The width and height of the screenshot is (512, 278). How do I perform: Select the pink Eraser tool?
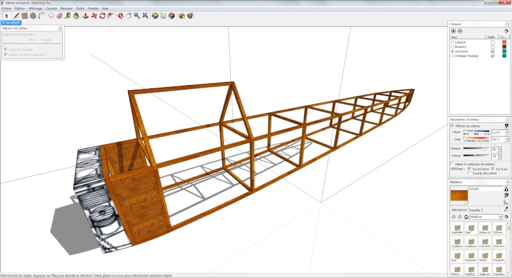60,15
